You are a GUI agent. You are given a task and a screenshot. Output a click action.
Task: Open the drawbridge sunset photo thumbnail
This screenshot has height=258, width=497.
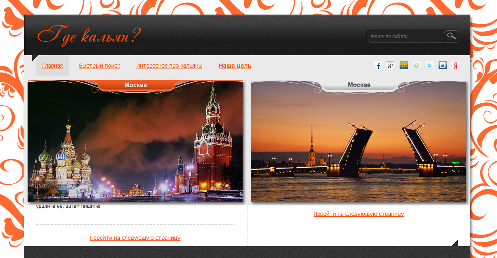tap(358, 141)
